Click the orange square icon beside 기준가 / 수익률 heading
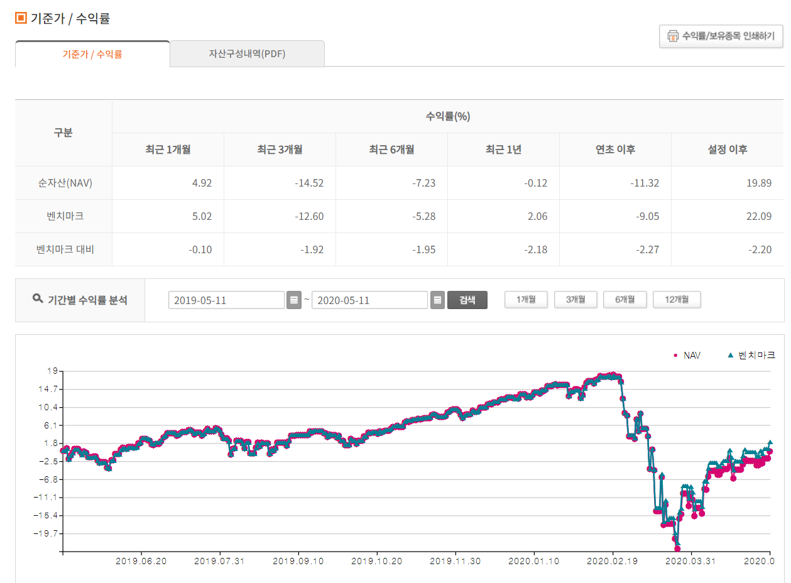791x583 pixels. coord(21,18)
